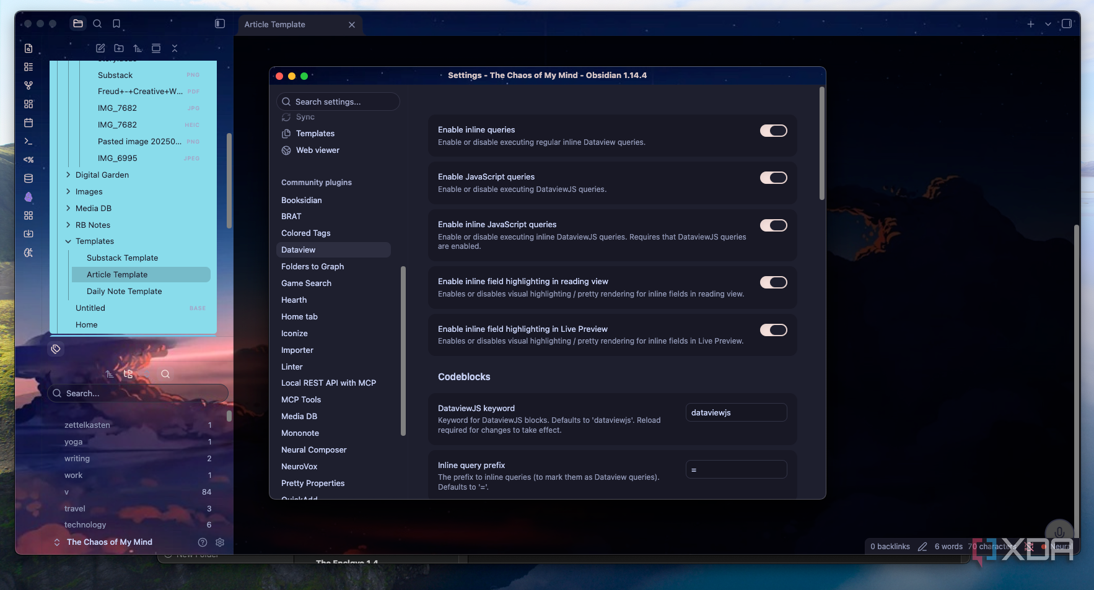Toggle inline field highlighting in Live Preview
The image size is (1094, 590).
[774, 330]
